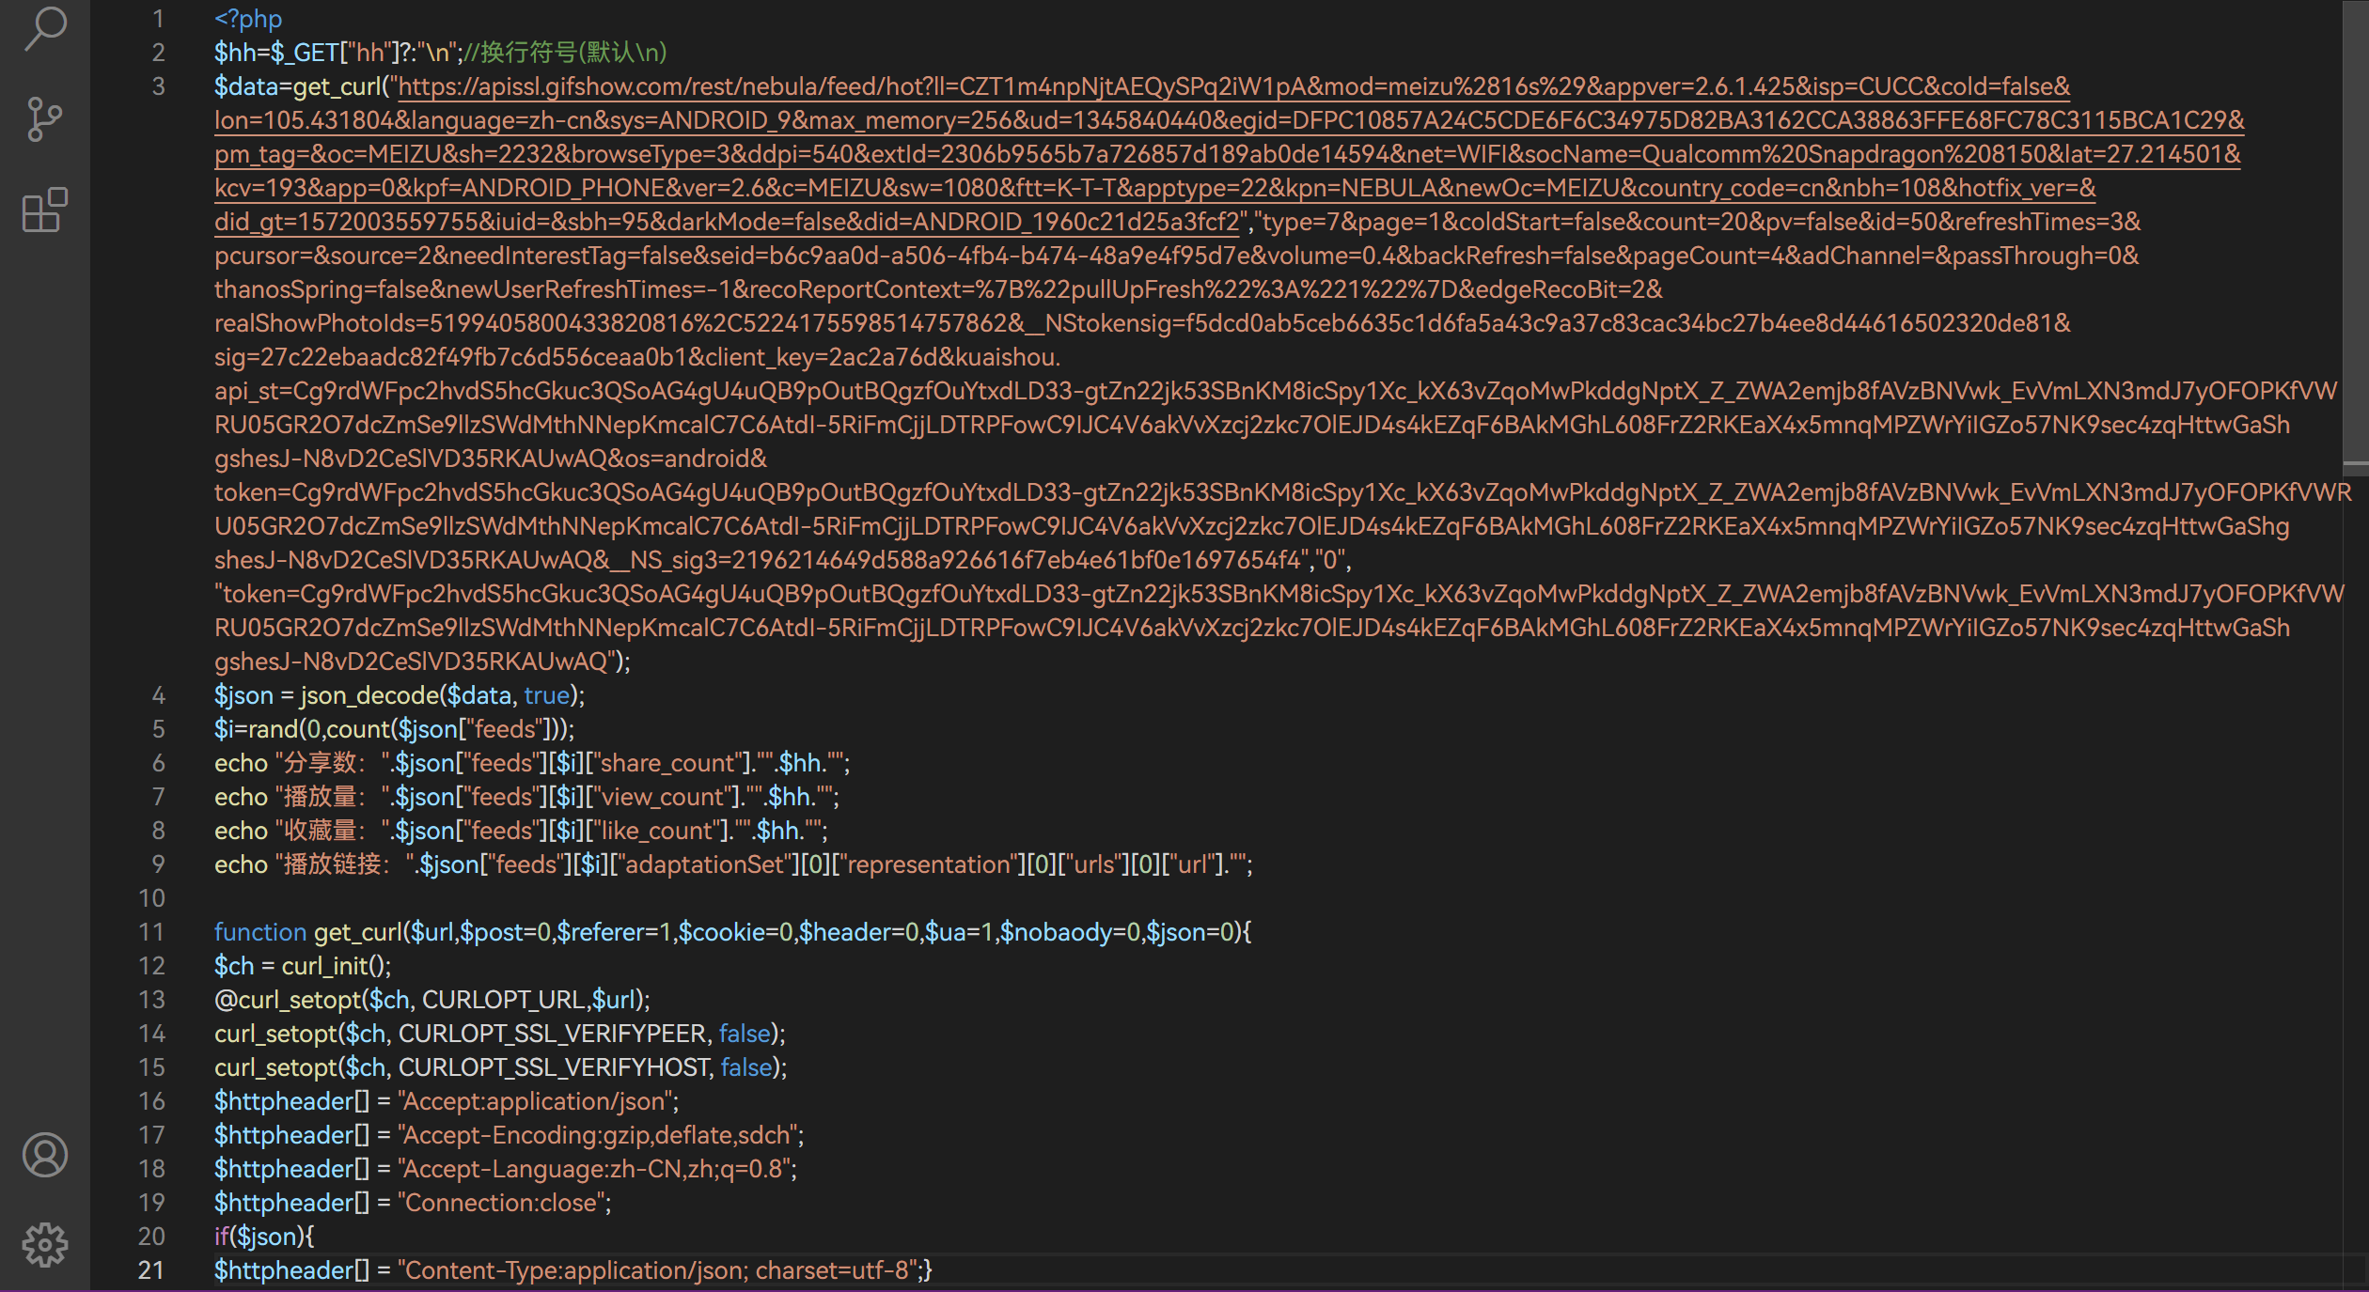Click the 'Connection:close' string on line 19
This screenshot has height=1292, width=2369.
(502, 1203)
